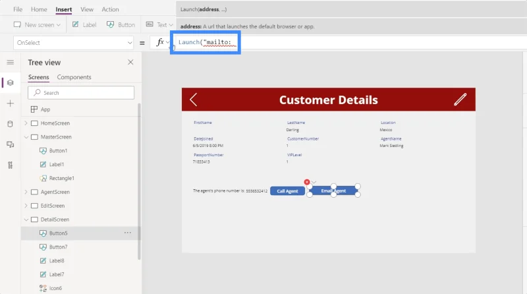The width and height of the screenshot is (527, 294).
Task: Expand the AgentScreen tree node
Action: point(26,192)
